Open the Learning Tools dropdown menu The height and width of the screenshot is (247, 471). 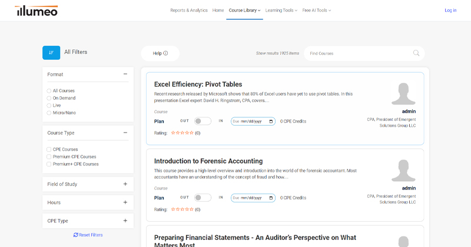(281, 10)
